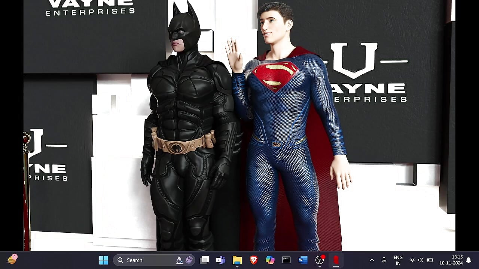Open the notification bell panel
Image resolution: width=479 pixels, height=269 pixels.
click(x=468, y=260)
